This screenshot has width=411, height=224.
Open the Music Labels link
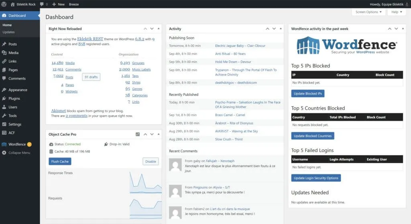tap(141, 70)
